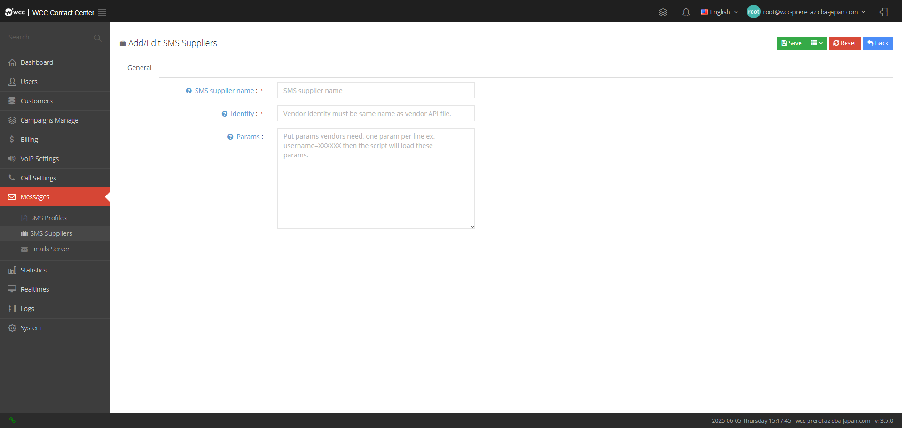Open Call Settings menu entry
Viewport: 902px width, 428px height.
[55, 178]
